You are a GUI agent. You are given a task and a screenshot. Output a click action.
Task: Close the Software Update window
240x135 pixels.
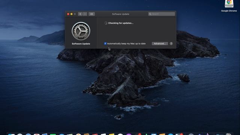pyautogui.click(x=68, y=14)
